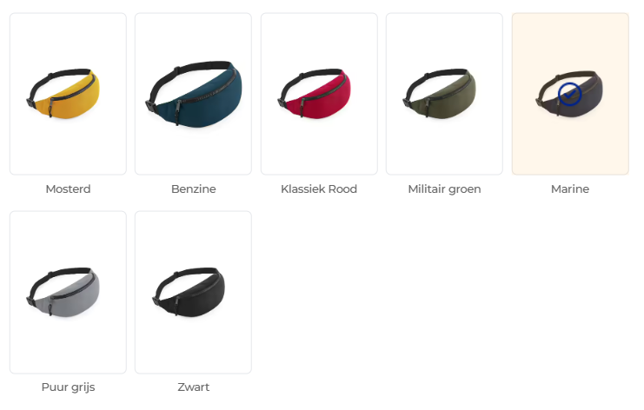Select the Zwart black bag image

coord(189,292)
